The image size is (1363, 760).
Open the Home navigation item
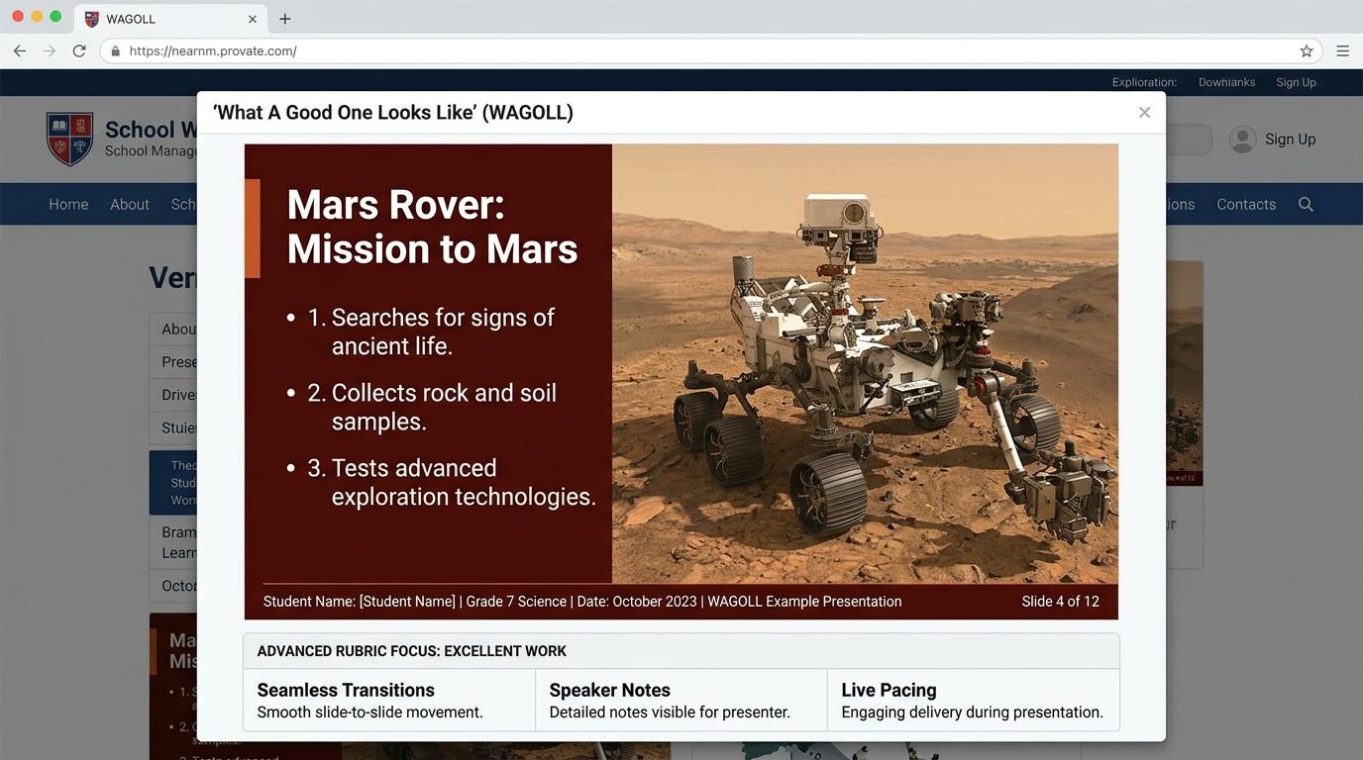pos(68,204)
